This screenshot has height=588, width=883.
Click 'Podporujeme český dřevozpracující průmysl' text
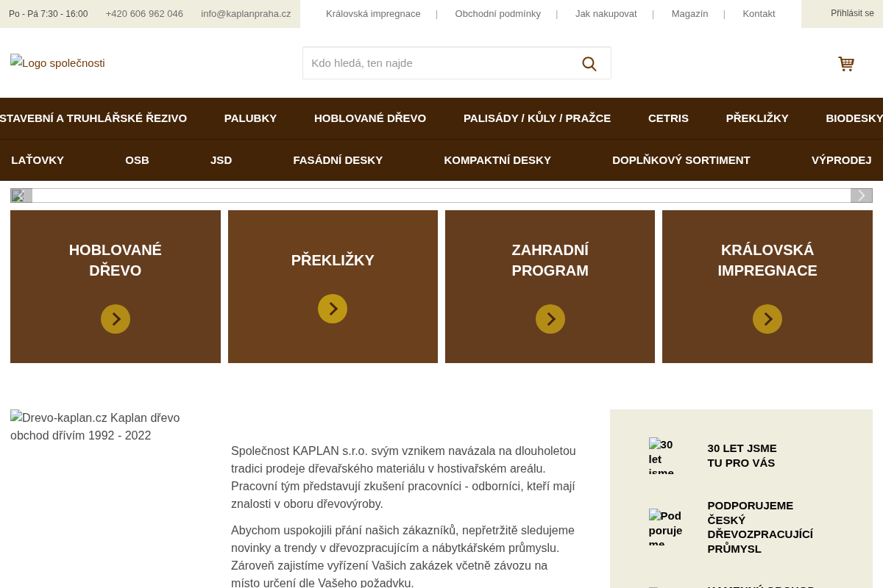[x=760, y=527]
